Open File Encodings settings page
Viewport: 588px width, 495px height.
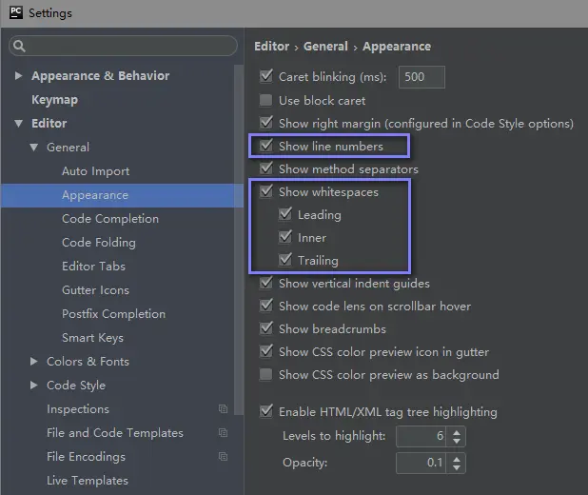coord(86,457)
